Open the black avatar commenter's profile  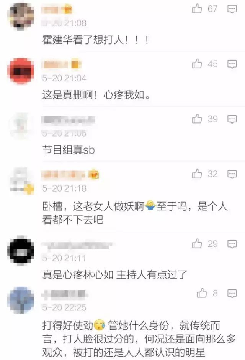point(21,251)
